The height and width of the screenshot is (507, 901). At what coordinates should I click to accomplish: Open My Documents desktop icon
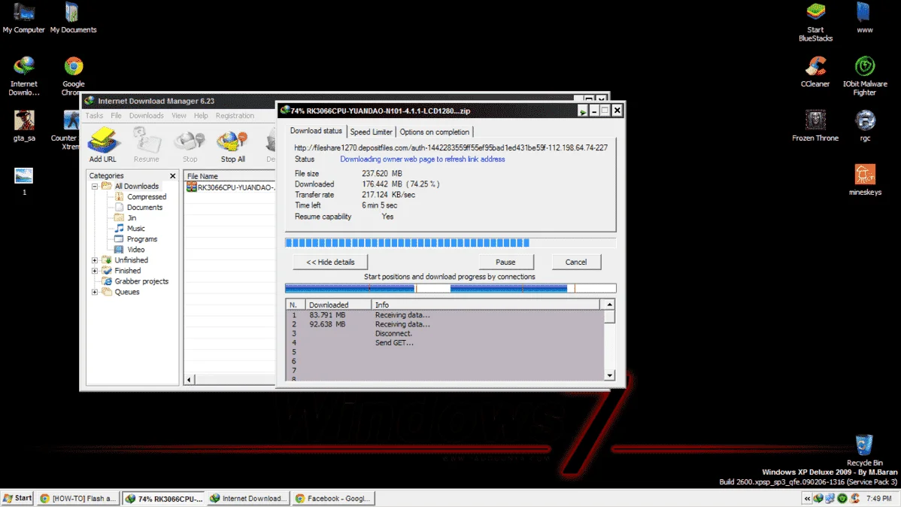(x=73, y=18)
